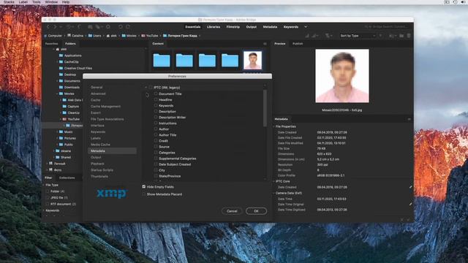Open Thumbnails preferences category
This screenshot has height=263, width=468.
pos(99,177)
